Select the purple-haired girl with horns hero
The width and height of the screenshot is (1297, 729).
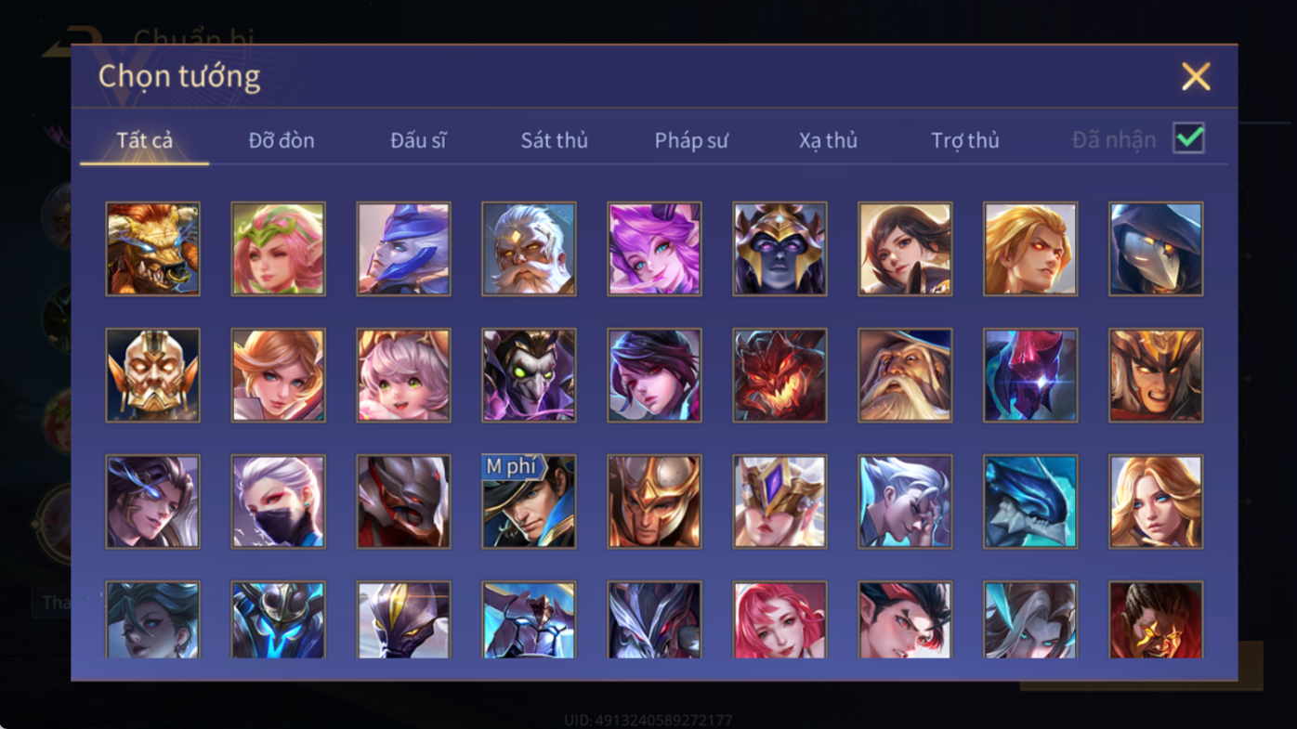click(654, 249)
